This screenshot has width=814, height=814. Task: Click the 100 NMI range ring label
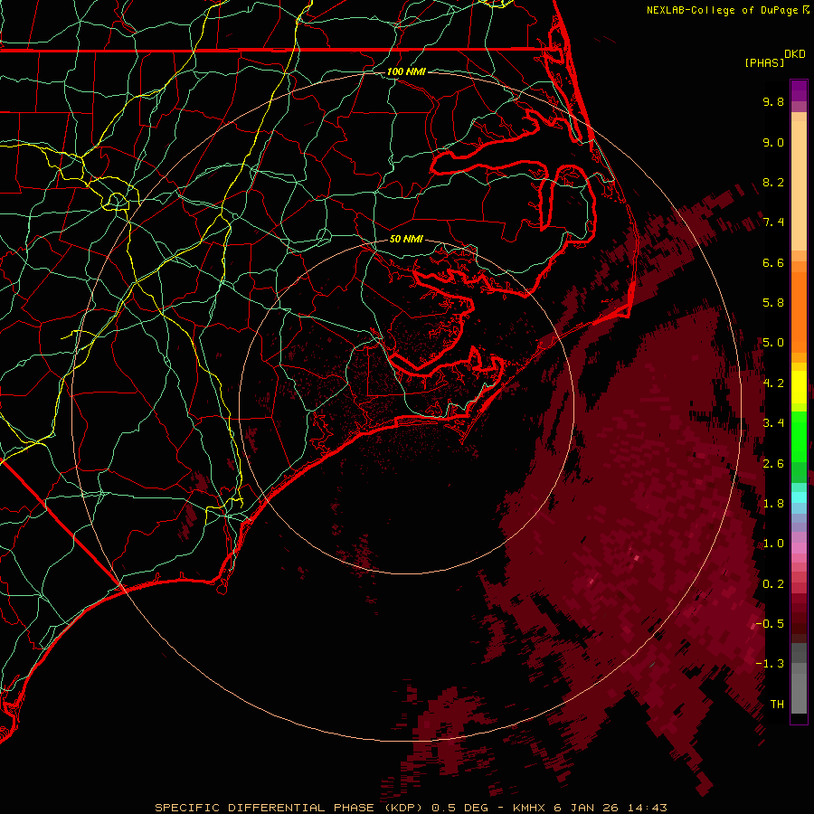(406, 71)
